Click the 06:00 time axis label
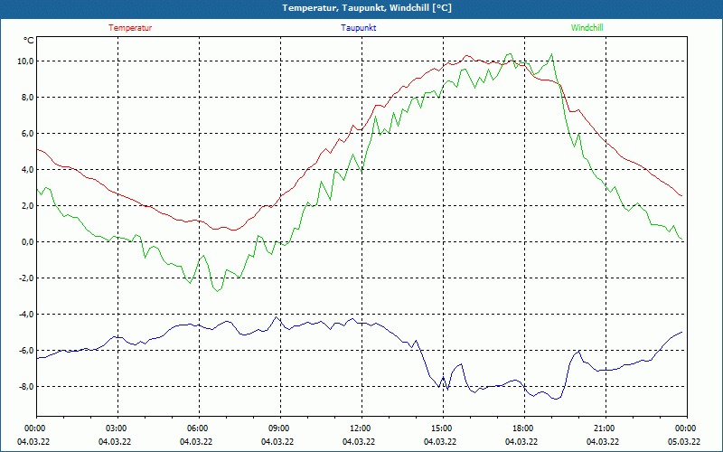 (197, 428)
